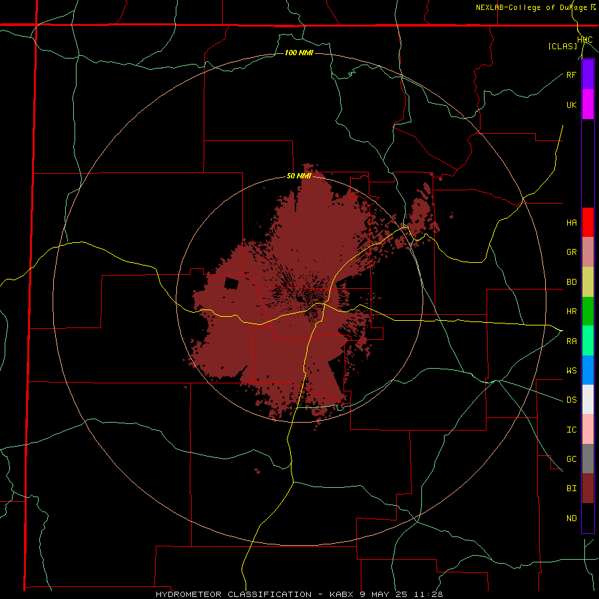Image resolution: width=599 pixels, height=599 pixels.
Task: Click the GC legend label
Action: (571, 459)
